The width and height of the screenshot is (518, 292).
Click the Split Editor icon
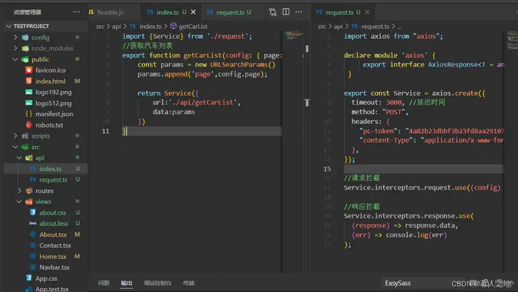click(x=285, y=12)
